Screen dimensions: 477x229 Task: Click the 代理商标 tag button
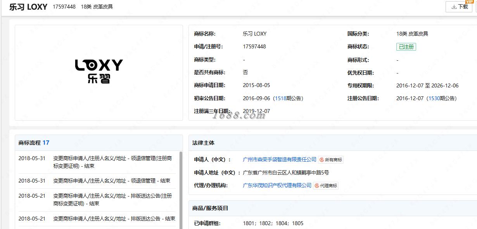coord(326,186)
